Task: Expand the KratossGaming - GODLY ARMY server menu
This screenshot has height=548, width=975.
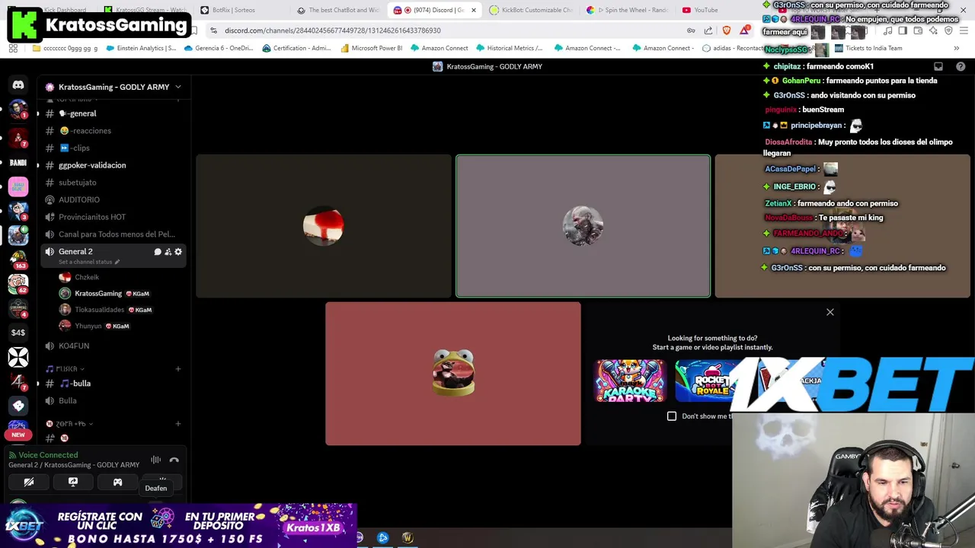Action: [x=114, y=87]
